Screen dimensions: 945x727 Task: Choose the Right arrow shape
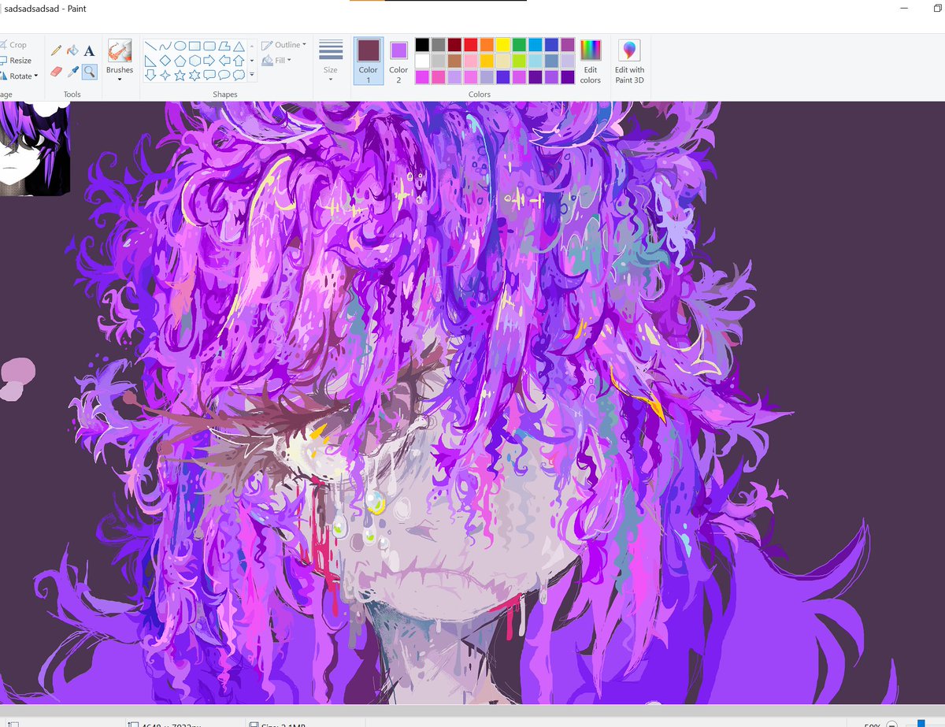tap(209, 61)
